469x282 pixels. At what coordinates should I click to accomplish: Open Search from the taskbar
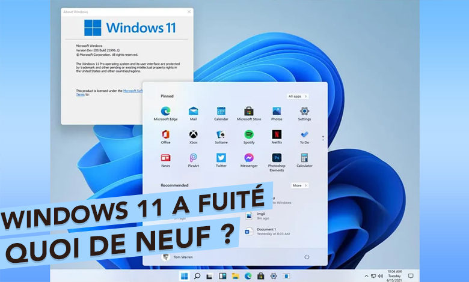197,276
